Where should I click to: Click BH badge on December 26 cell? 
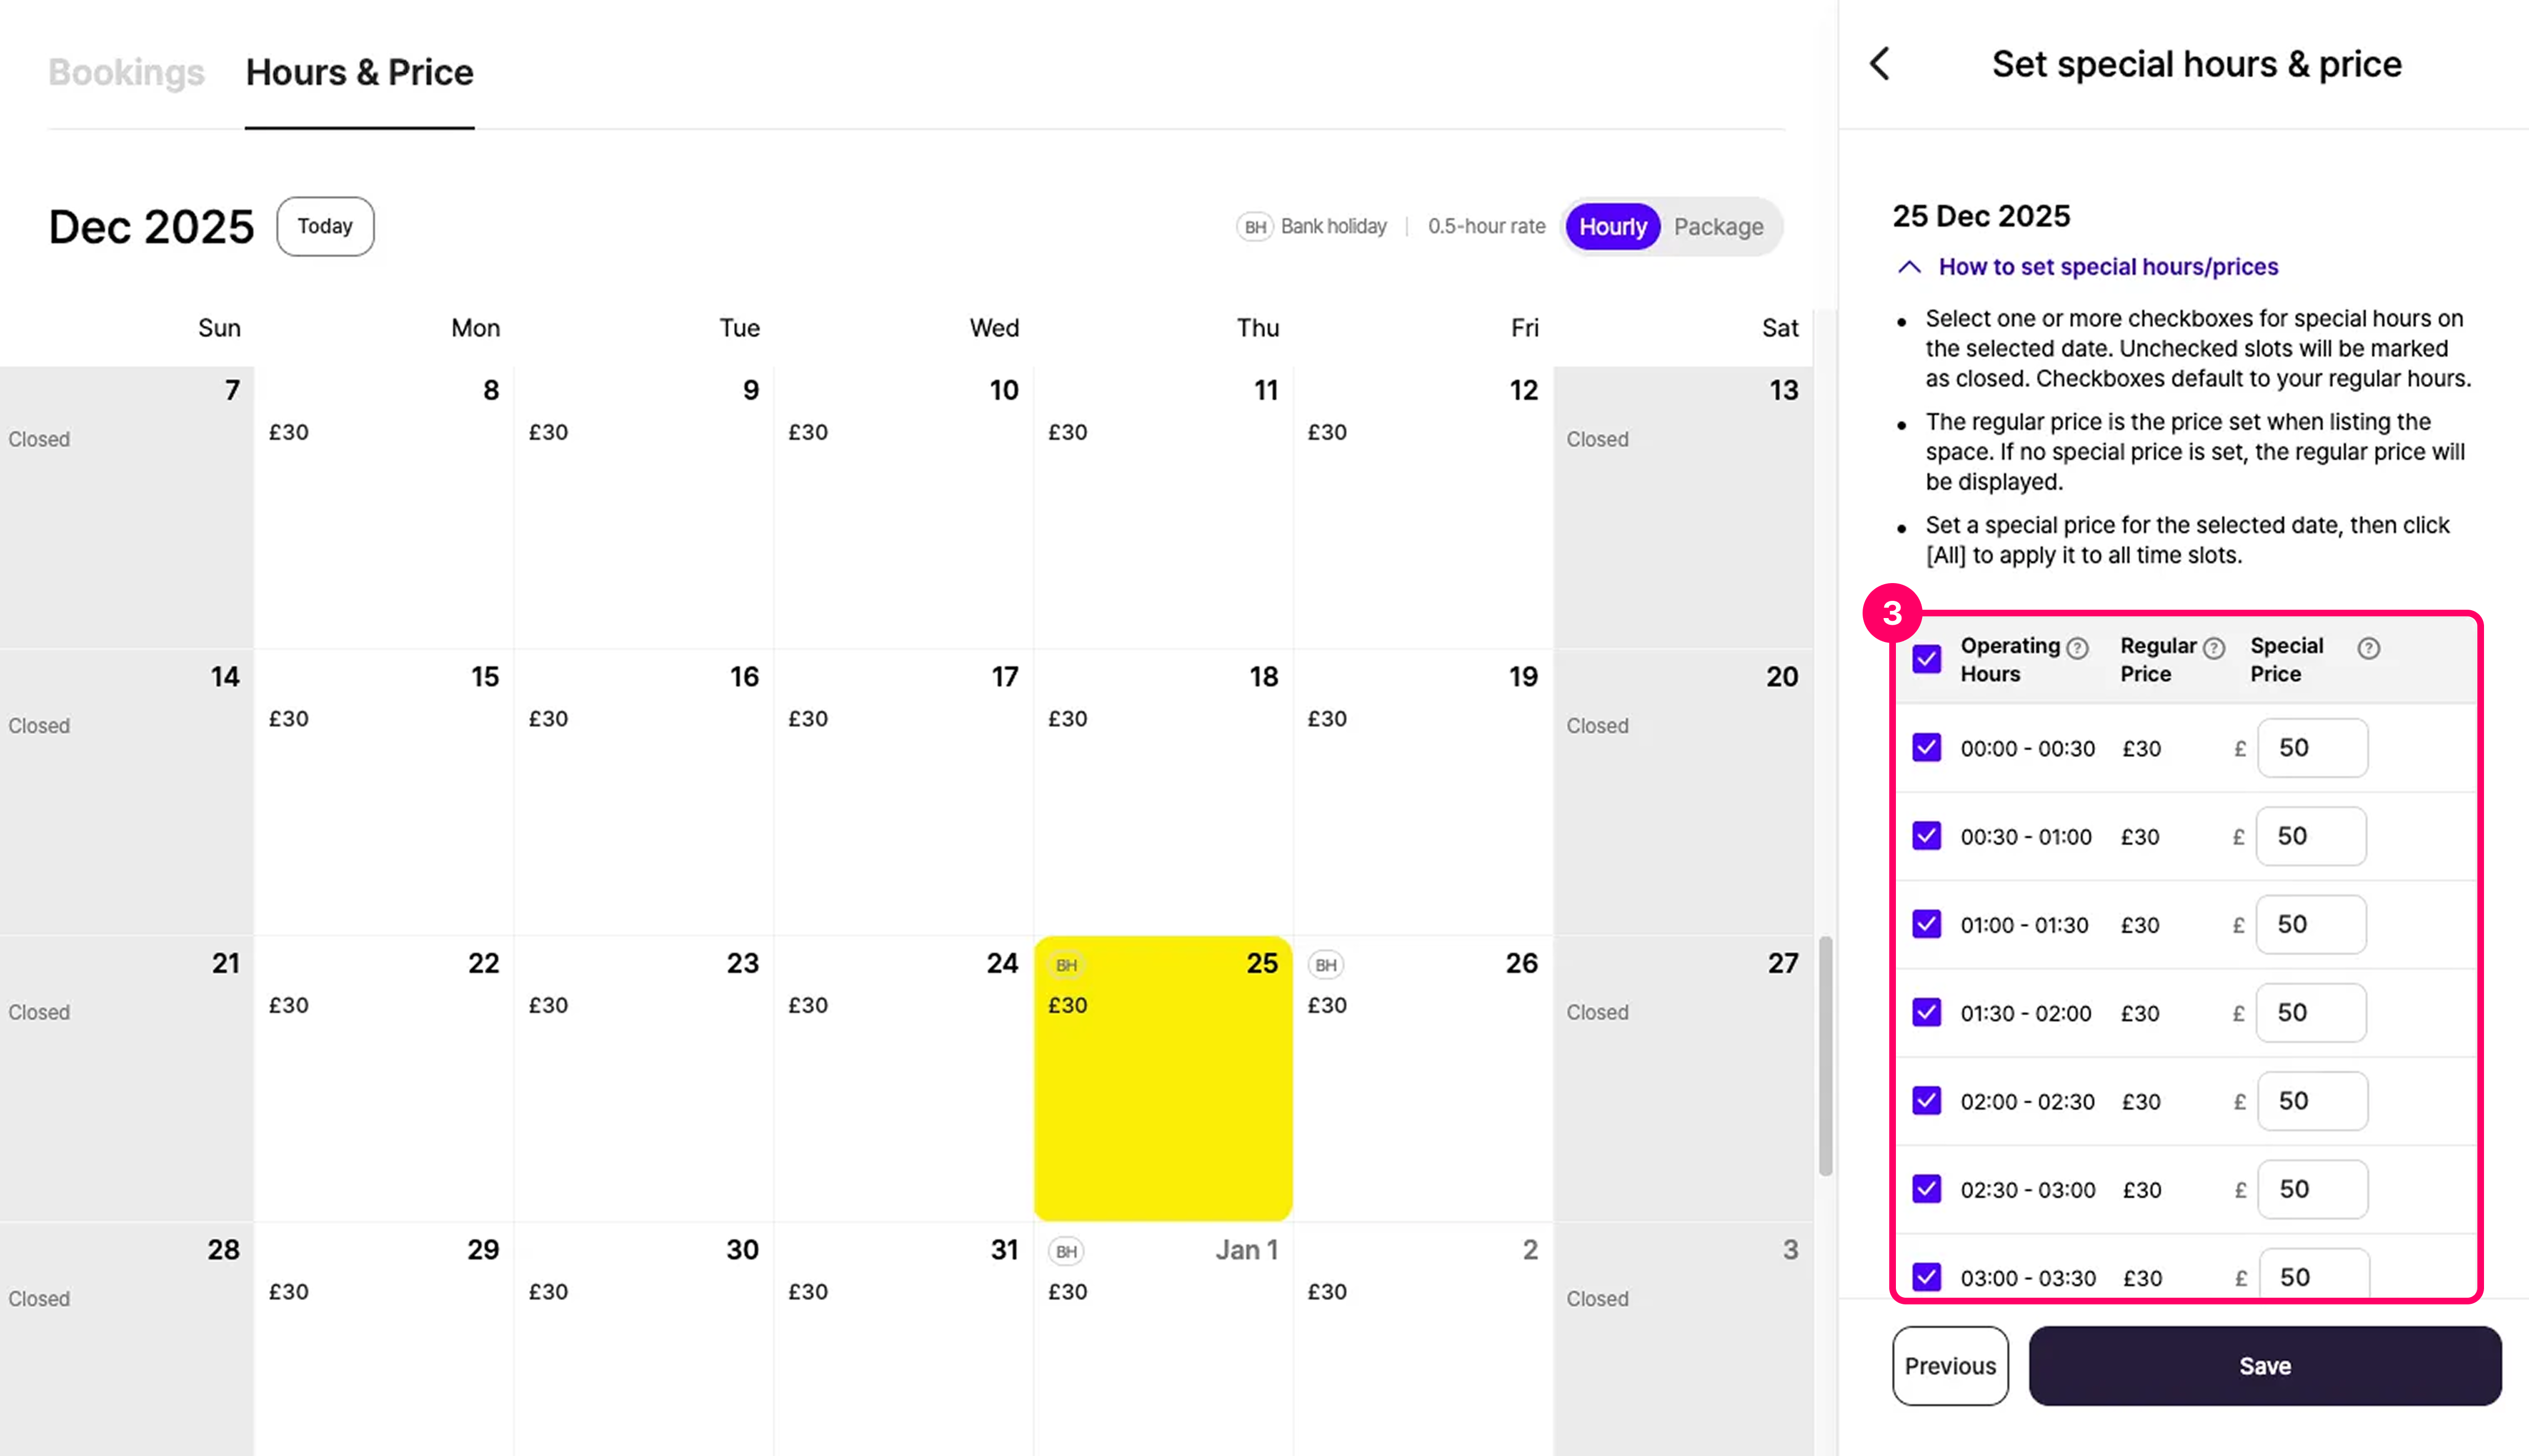coord(1326,965)
